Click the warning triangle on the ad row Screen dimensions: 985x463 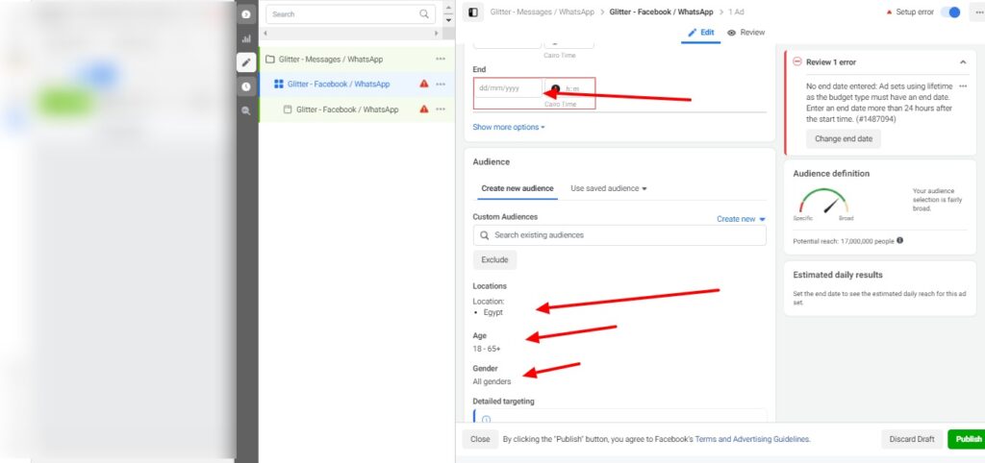click(x=424, y=109)
